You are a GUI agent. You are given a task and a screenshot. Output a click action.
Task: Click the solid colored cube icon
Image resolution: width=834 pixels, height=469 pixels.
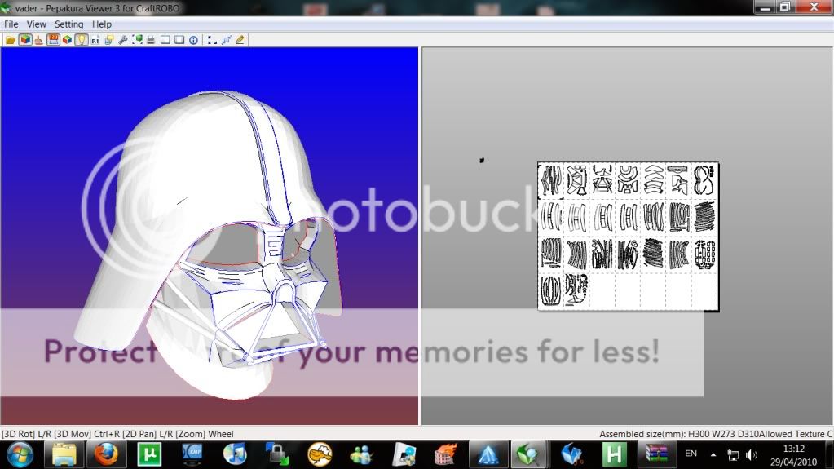click(x=67, y=40)
